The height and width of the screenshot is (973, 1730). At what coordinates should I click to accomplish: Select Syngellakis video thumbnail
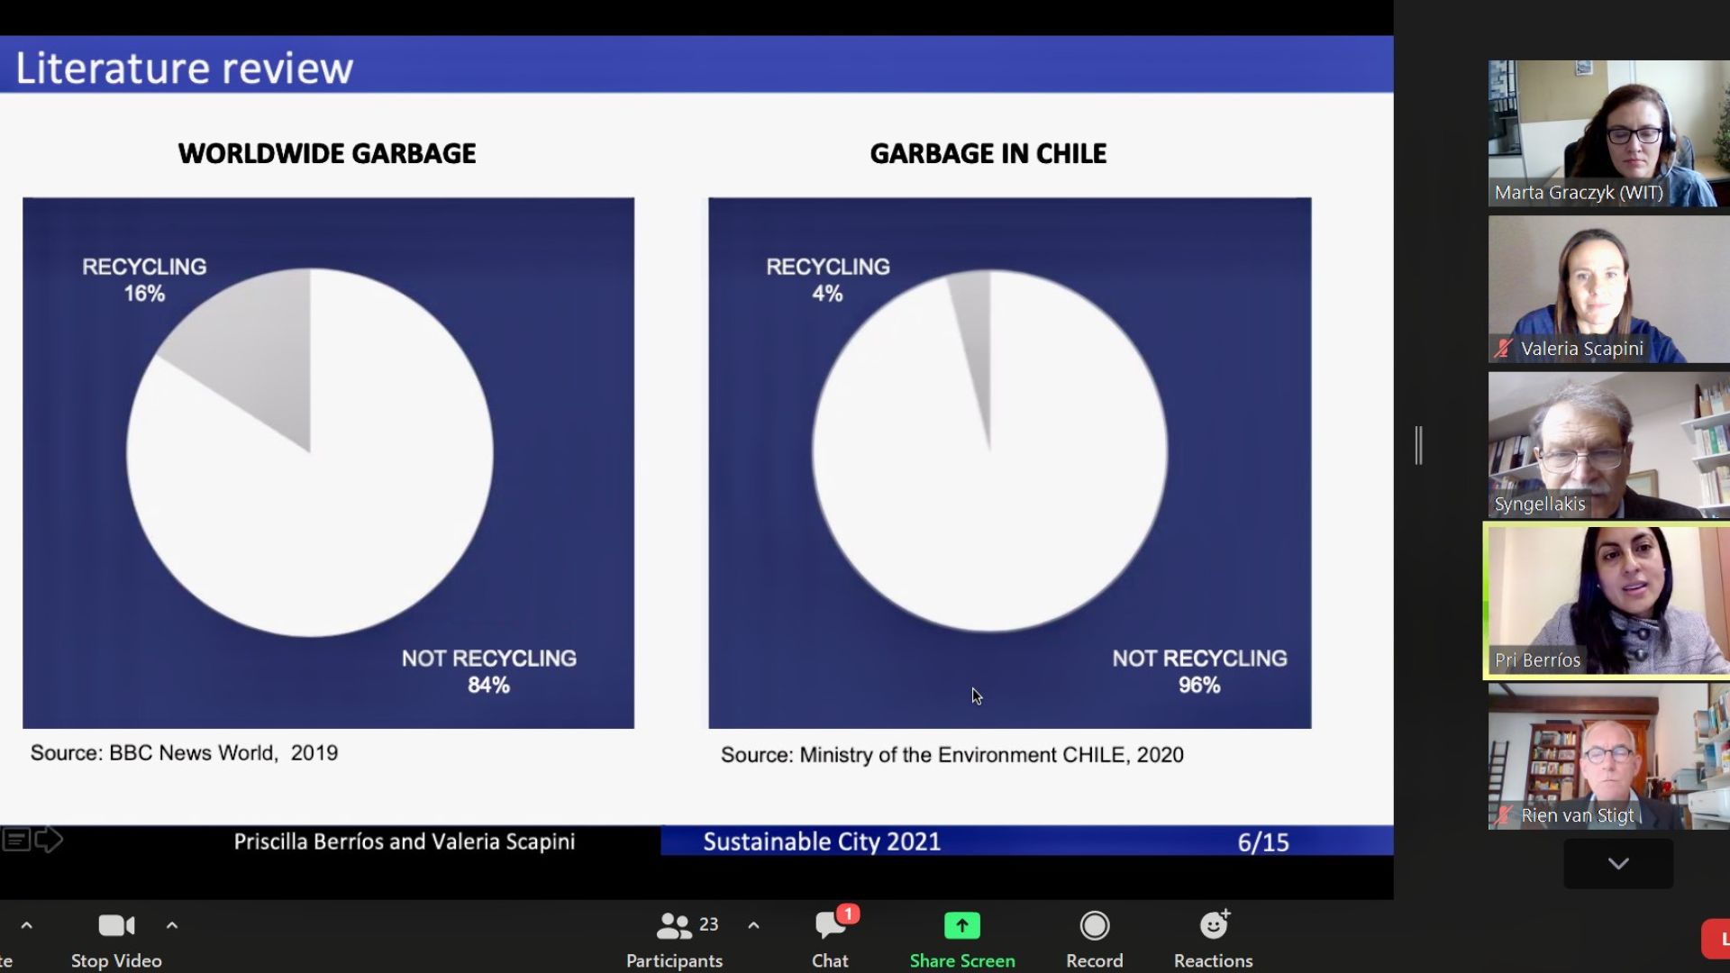click(x=1608, y=445)
